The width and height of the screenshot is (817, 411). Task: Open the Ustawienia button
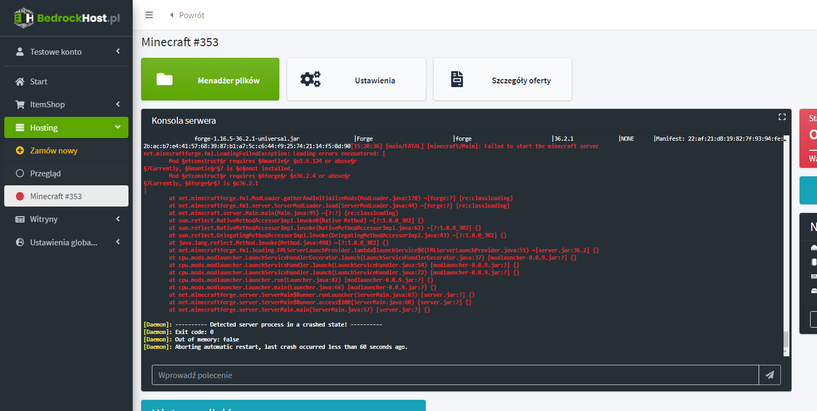[x=356, y=79]
